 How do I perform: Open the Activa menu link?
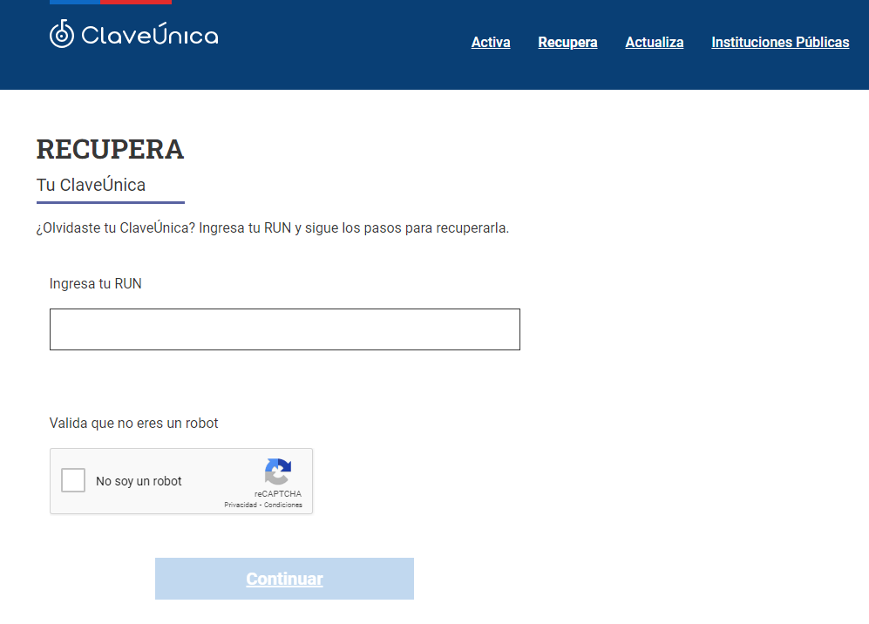click(491, 42)
